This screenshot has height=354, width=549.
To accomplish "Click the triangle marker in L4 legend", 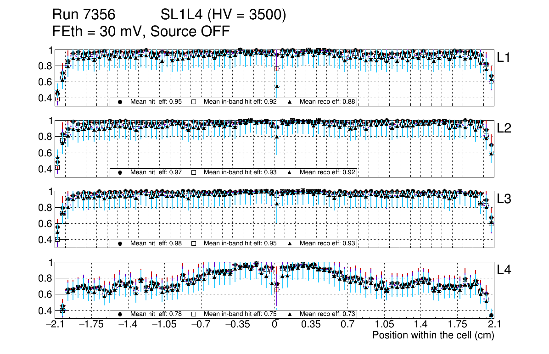I will tap(290, 314).
